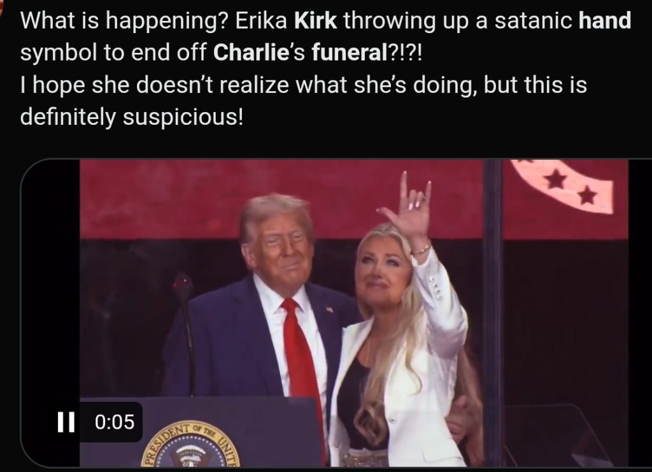Click the star banner in video corner
This screenshot has height=472, width=652.
[x=563, y=186]
